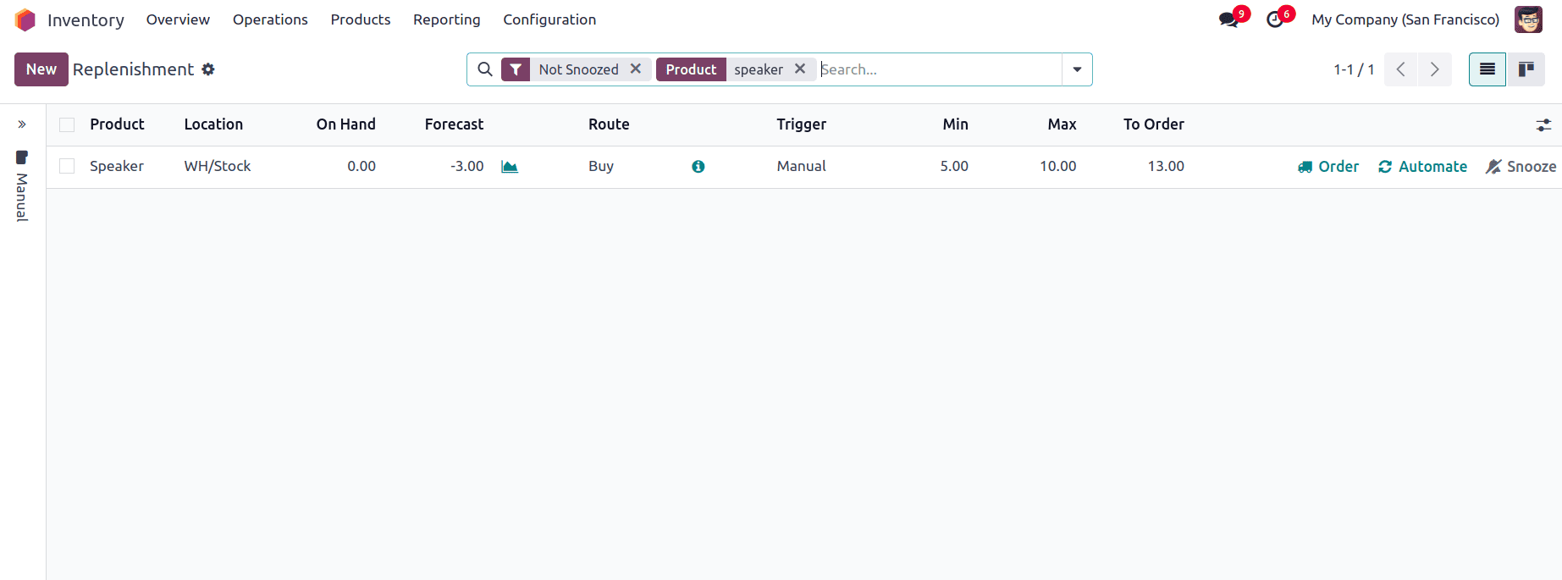Switch to list view
The image size is (1562, 580).
click(1487, 69)
